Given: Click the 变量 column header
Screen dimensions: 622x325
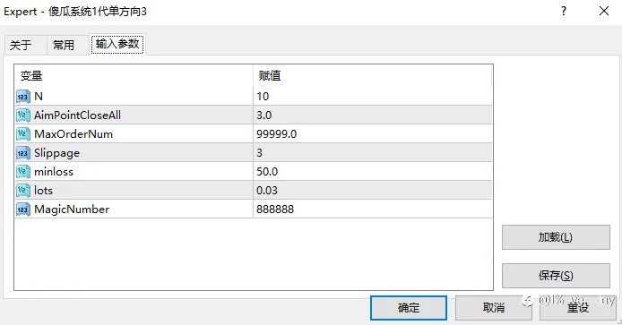Looking at the screenshot, I should tap(134, 76).
